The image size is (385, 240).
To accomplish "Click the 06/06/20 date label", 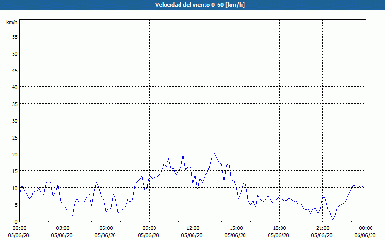I will [x=365, y=235].
